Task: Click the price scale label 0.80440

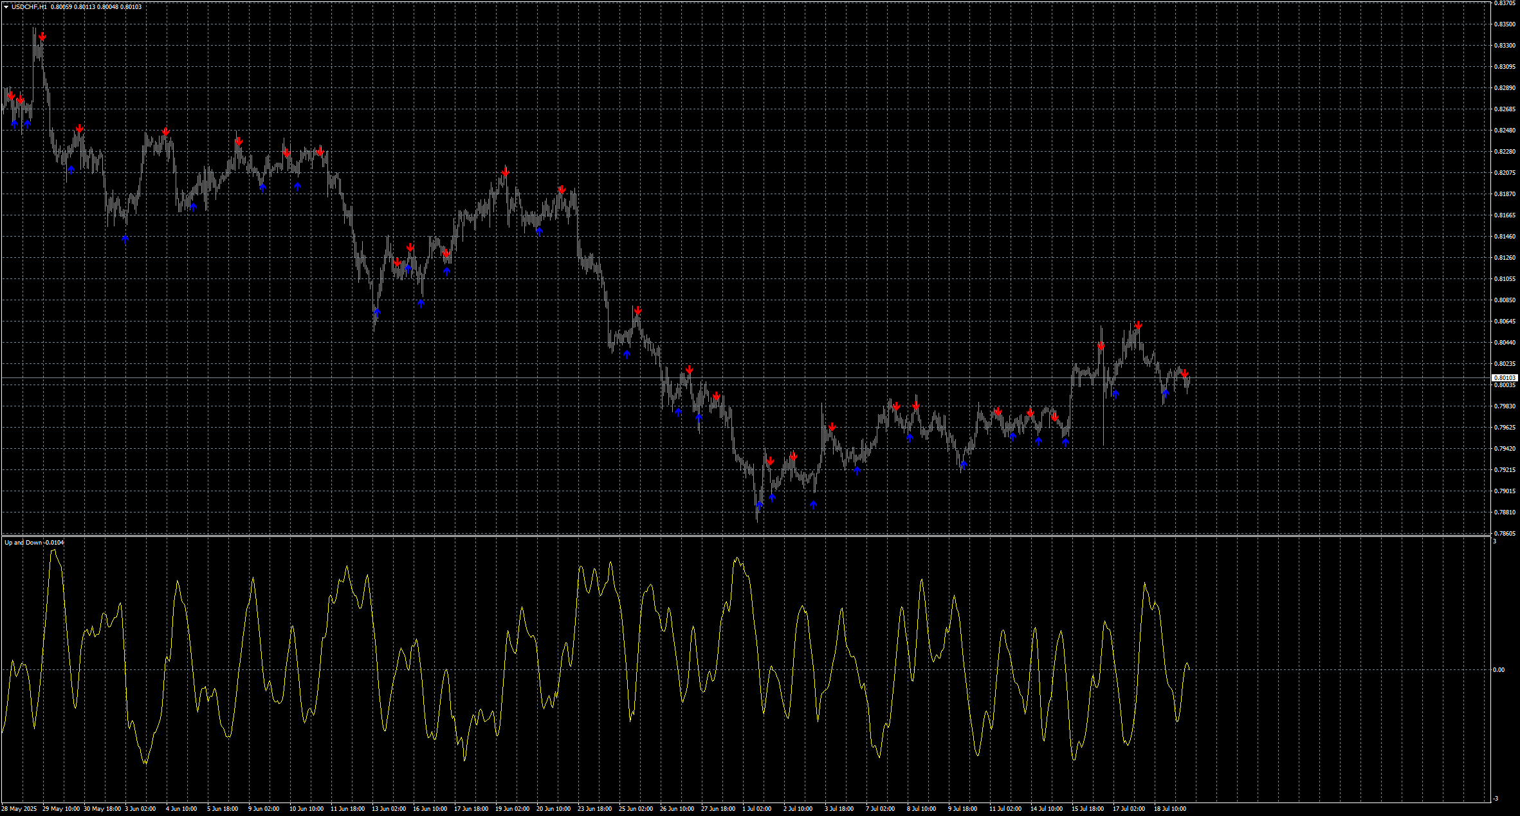Action: click(1503, 343)
